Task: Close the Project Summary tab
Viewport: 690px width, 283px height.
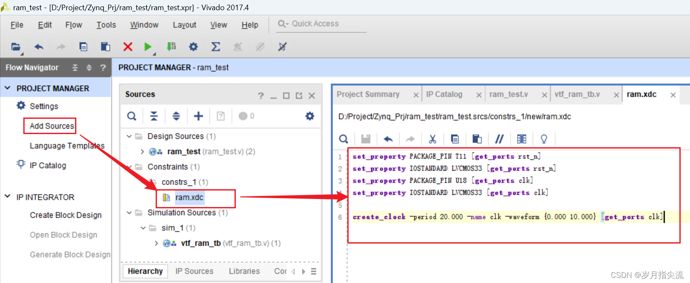Action: [416, 95]
